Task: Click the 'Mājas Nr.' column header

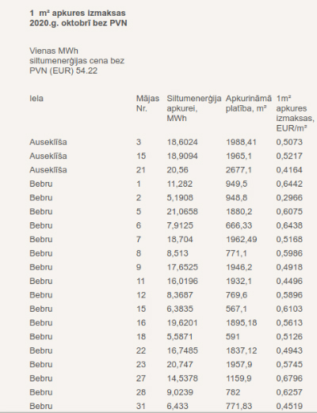Action: point(147,104)
